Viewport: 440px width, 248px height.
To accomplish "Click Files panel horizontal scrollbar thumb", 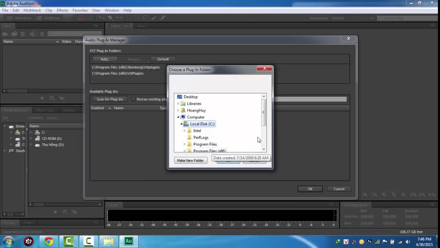I will (18, 91).
